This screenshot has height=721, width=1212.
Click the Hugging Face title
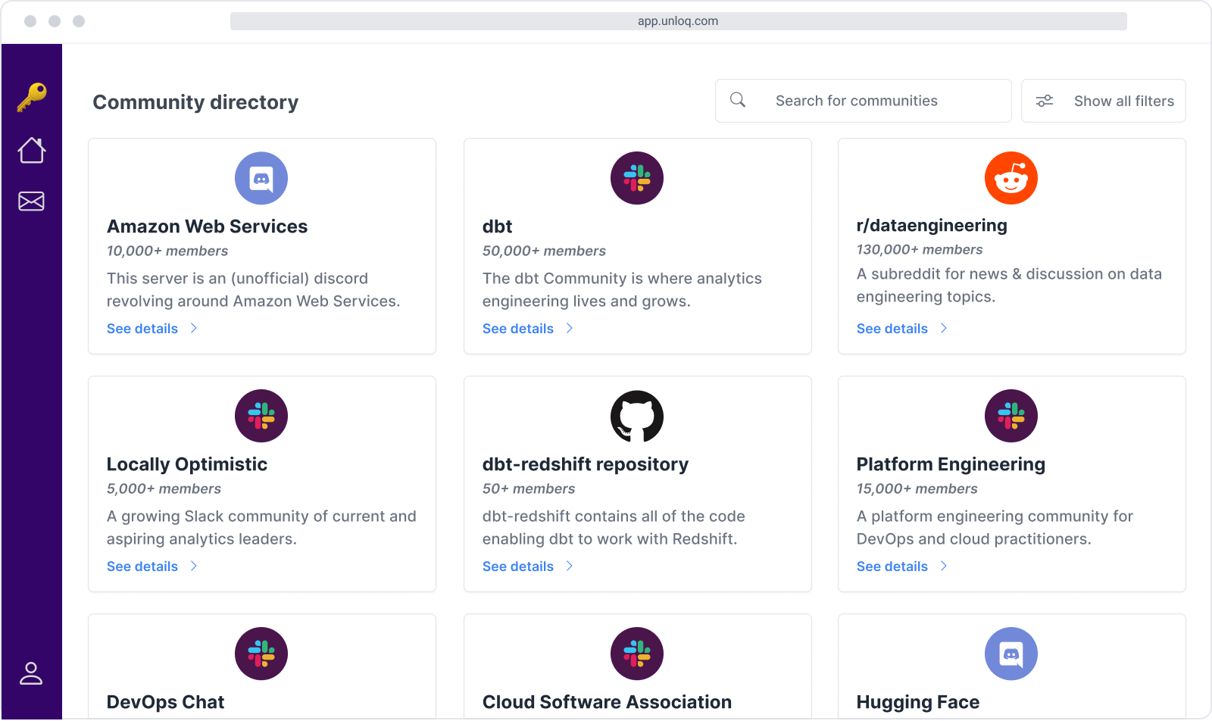[918, 702]
